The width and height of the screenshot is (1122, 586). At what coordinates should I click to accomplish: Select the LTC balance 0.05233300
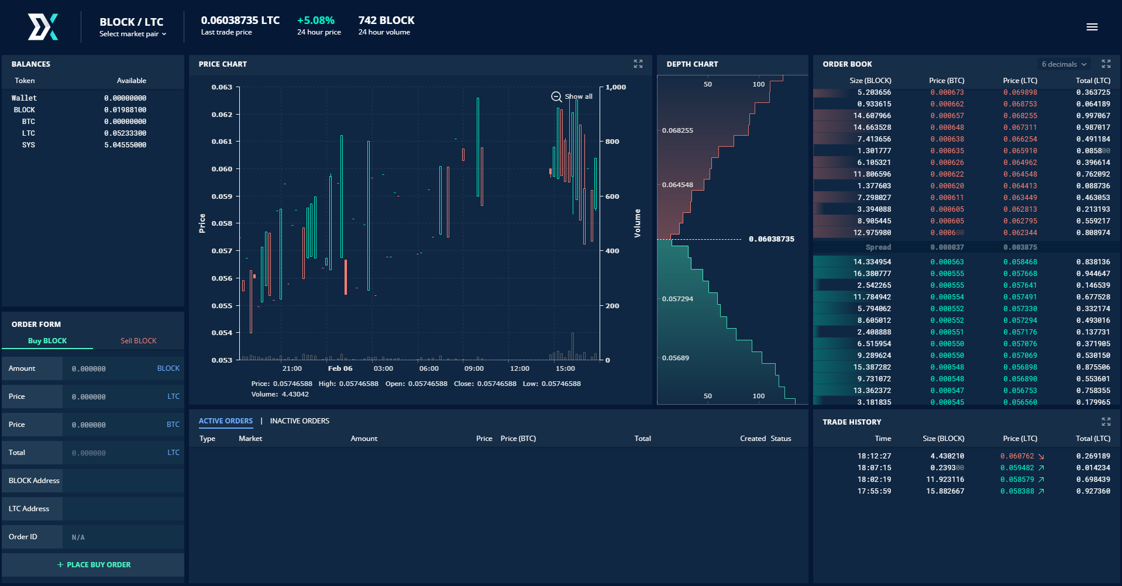click(x=125, y=133)
